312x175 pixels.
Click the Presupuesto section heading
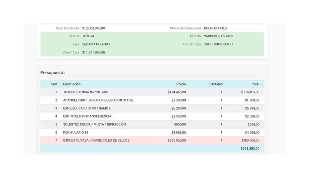click(52, 73)
